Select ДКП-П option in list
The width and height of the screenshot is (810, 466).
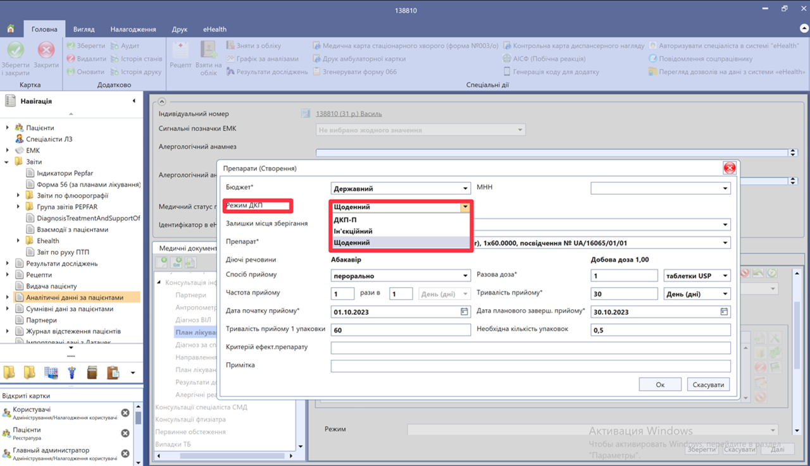(401, 219)
